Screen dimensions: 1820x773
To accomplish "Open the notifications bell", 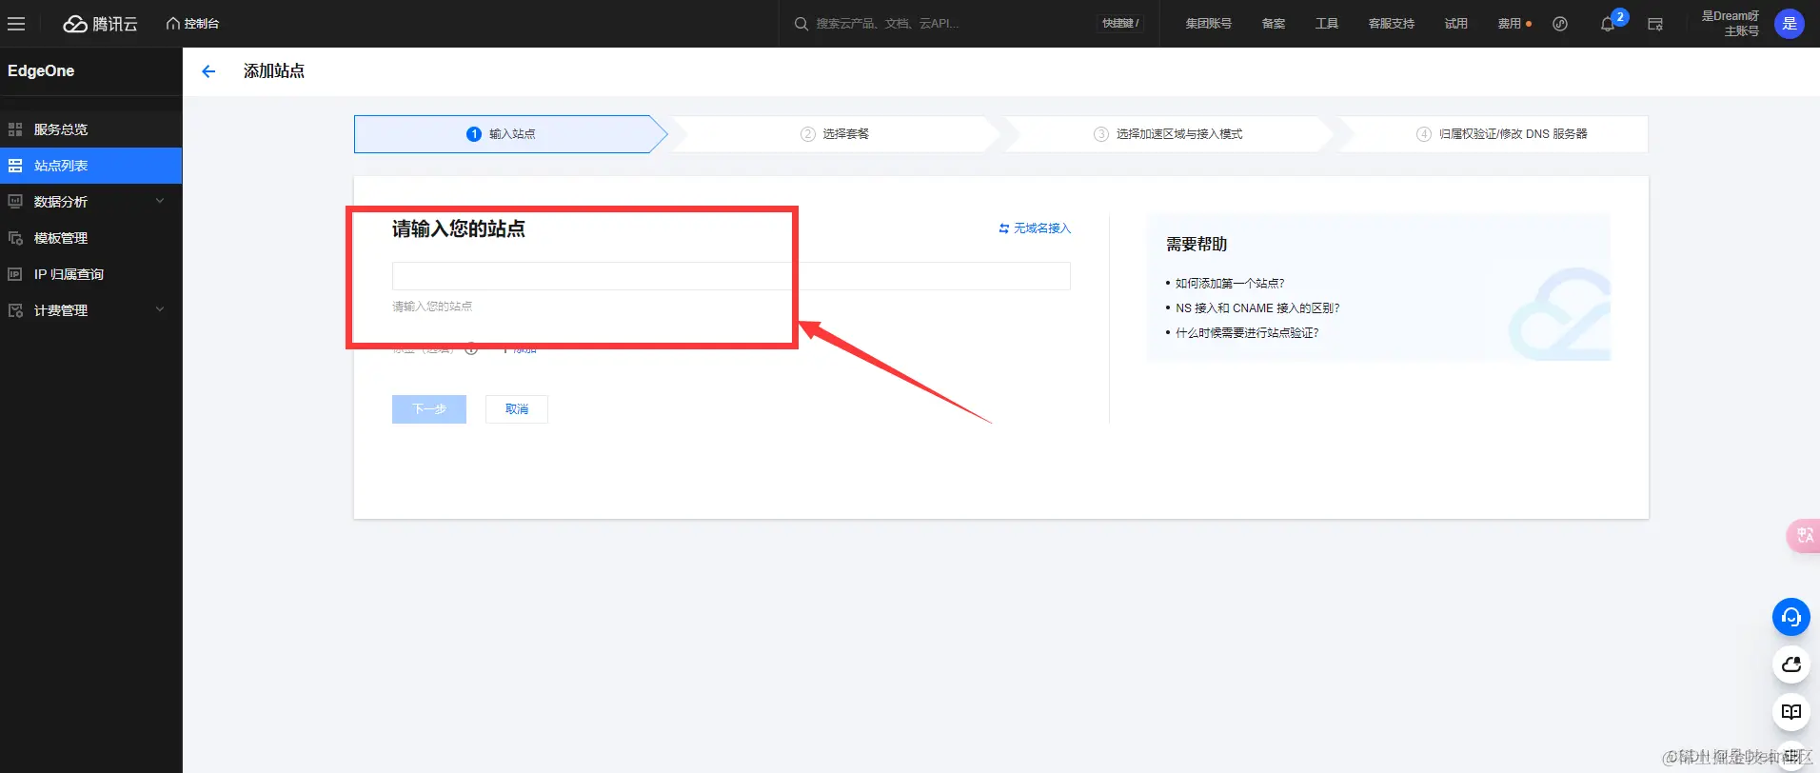I will click(1608, 25).
